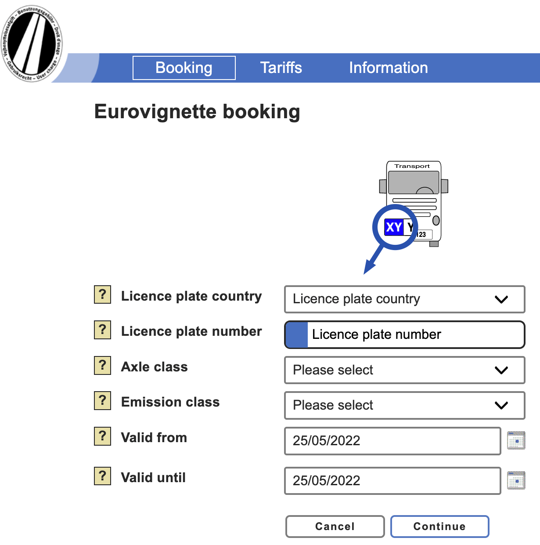Switch to the Information tab
This screenshot has width=540, height=545.
point(388,68)
